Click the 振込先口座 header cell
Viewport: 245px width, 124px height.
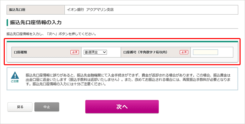pyautogui.click(x=36, y=10)
